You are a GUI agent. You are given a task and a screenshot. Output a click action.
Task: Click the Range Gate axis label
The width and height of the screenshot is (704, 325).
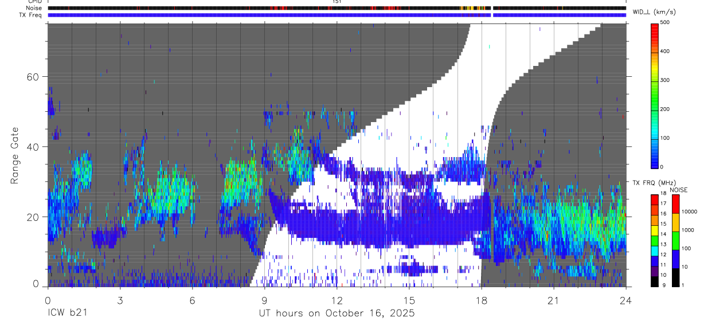15,155
